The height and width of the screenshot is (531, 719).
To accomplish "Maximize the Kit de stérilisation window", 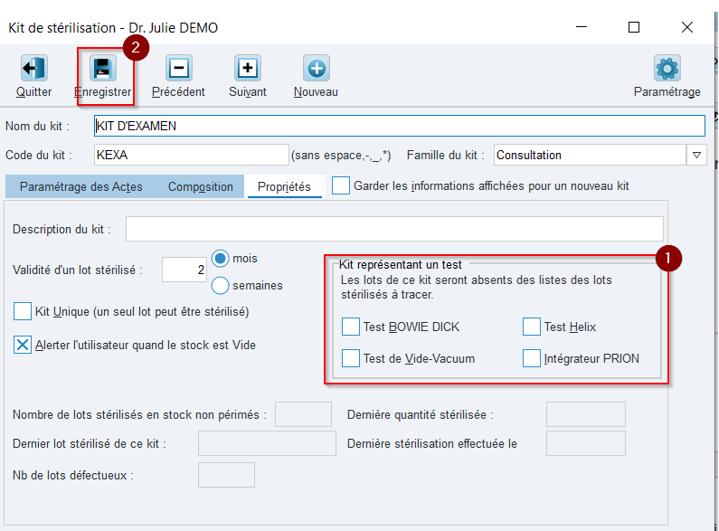I will 634,27.
